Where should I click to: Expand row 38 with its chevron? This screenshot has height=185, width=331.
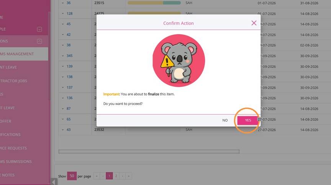coord(63,45)
